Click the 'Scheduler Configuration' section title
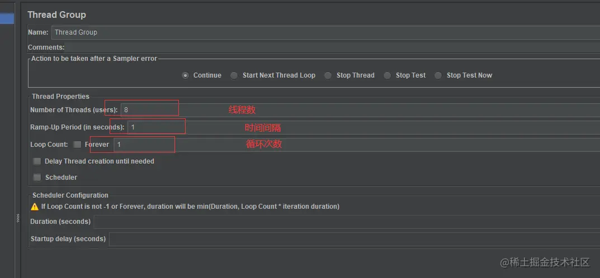This screenshot has height=278, width=600. coord(70,195)
